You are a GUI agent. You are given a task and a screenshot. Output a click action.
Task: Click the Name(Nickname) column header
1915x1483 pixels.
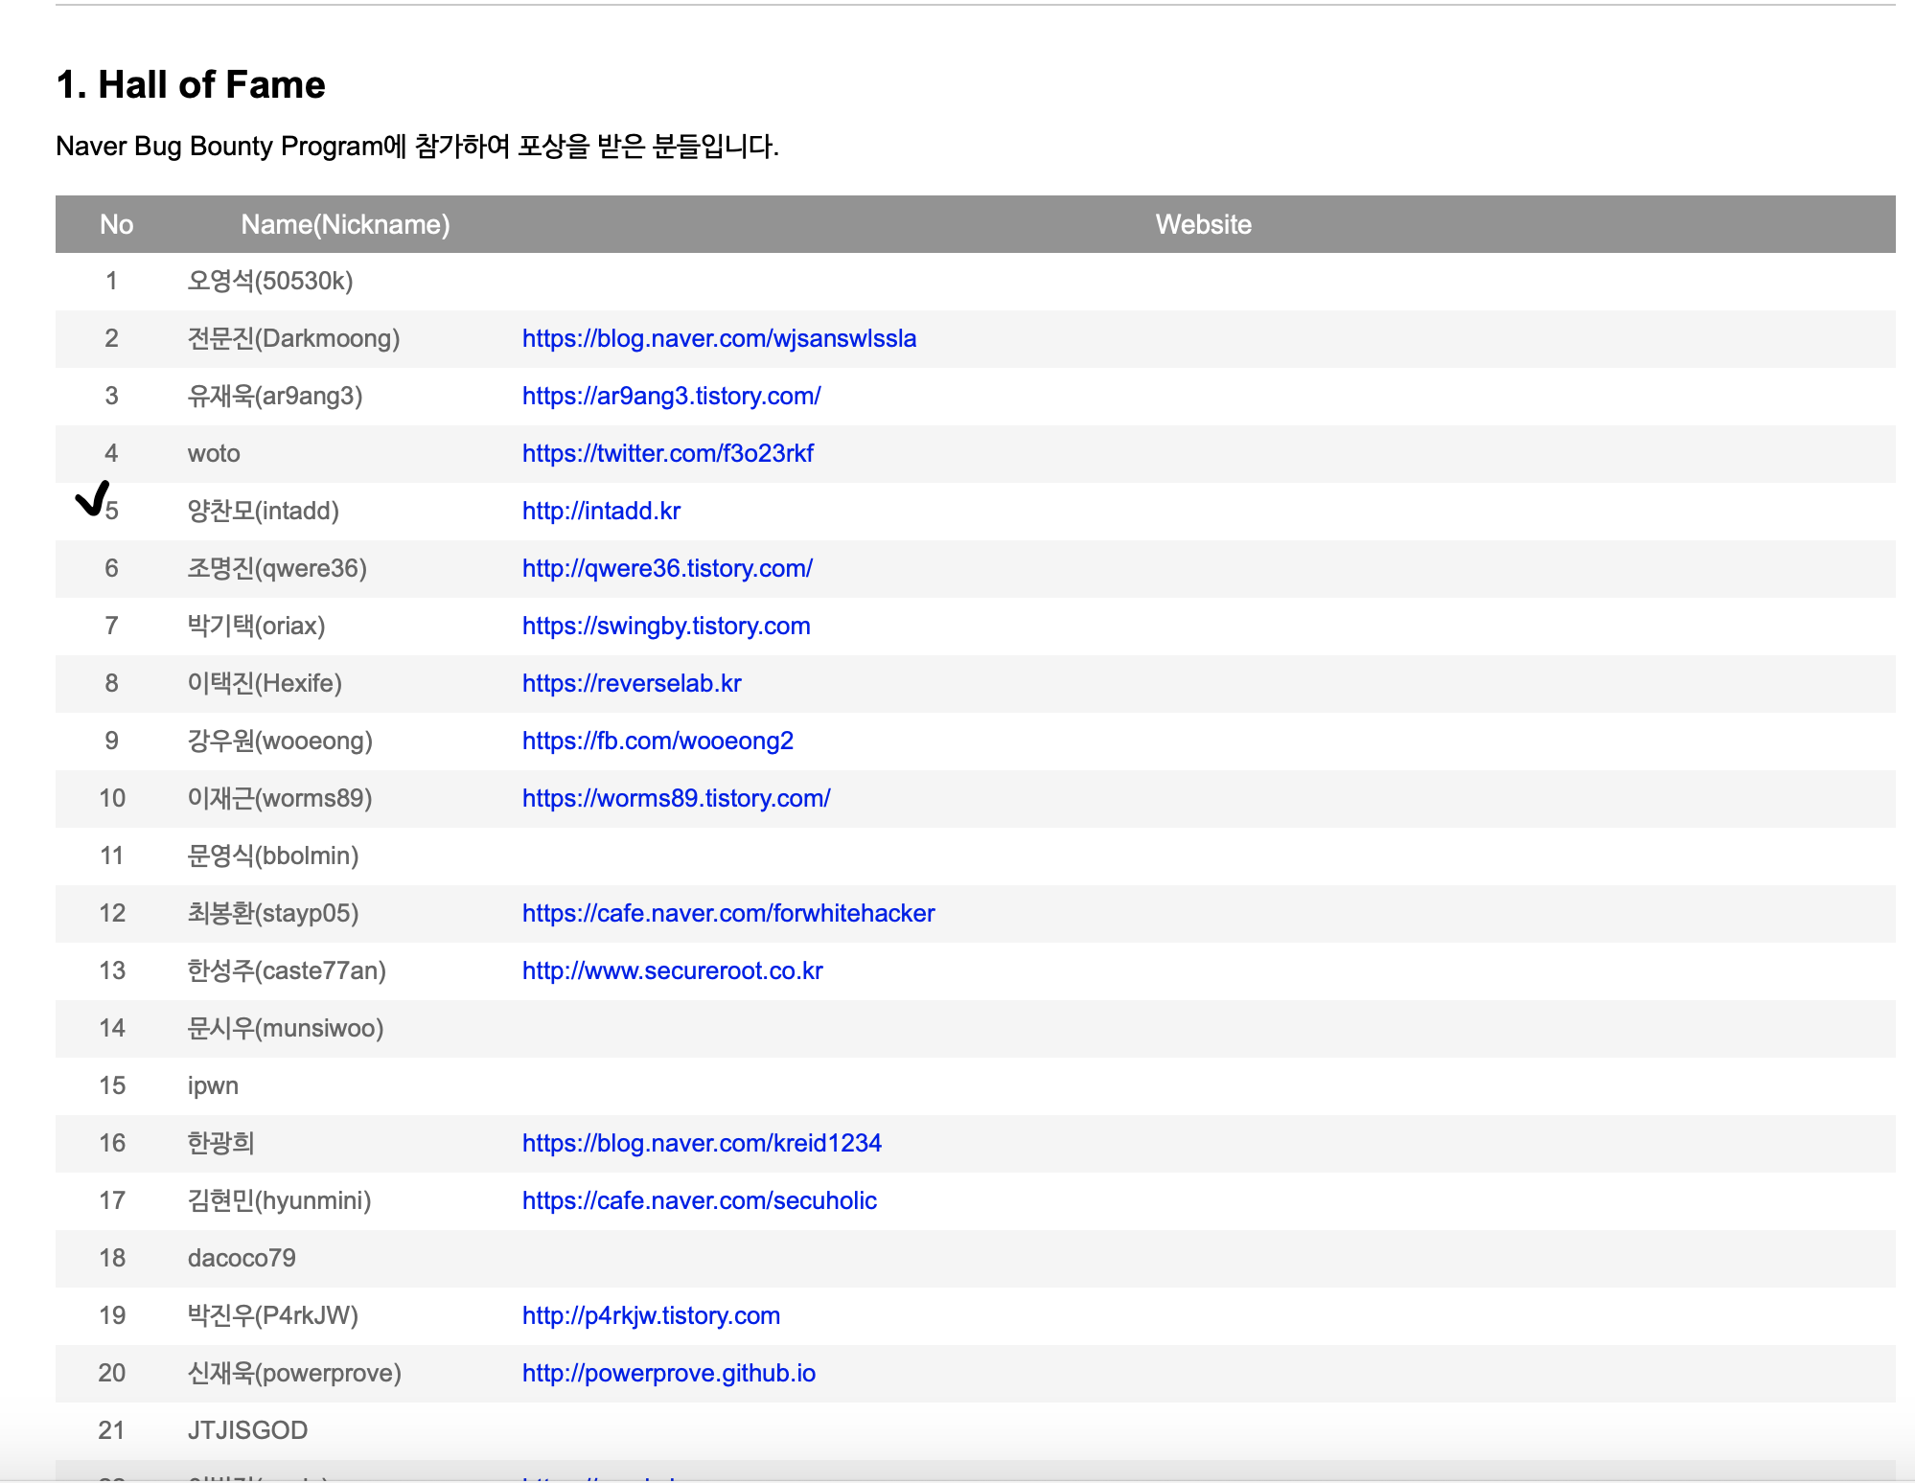coord(345,224)
